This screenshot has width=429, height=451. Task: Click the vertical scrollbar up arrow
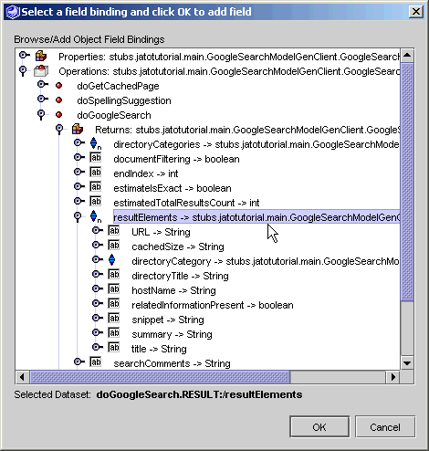point(407,56)
